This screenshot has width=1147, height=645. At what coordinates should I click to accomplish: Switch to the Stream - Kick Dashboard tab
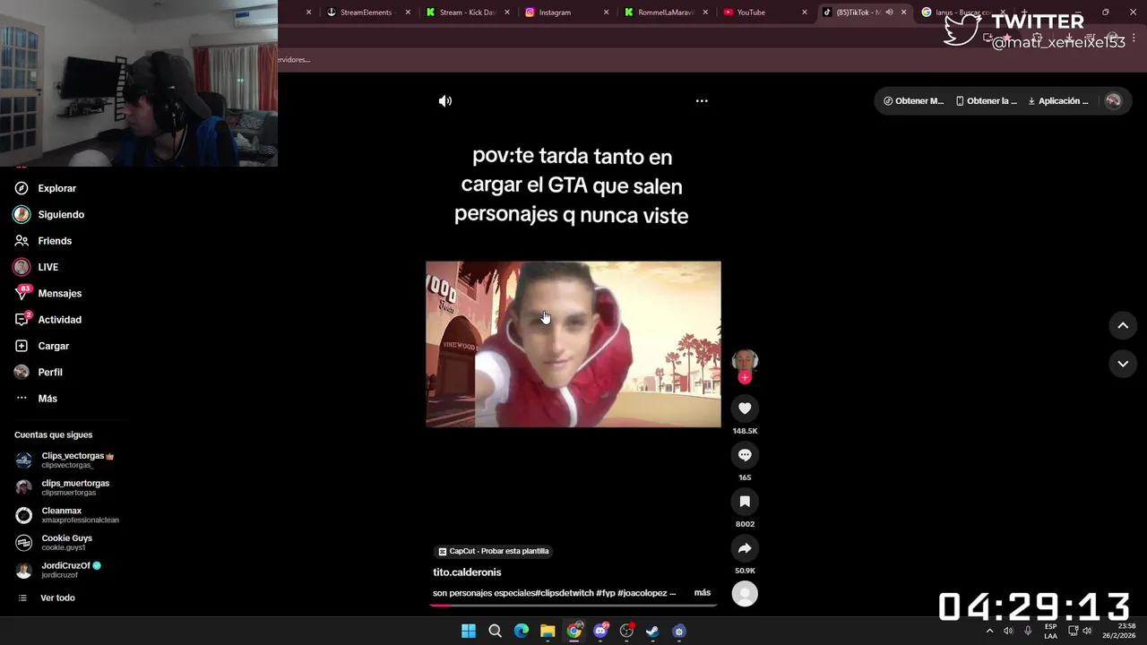coord(466,13)
